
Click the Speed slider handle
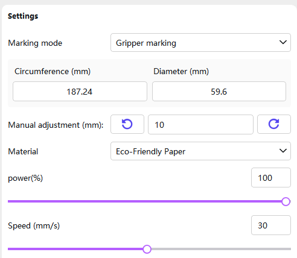147,249
